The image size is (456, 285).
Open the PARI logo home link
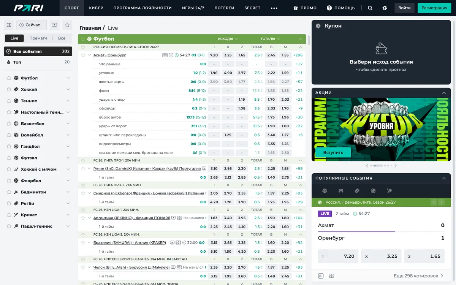point(29,8)
